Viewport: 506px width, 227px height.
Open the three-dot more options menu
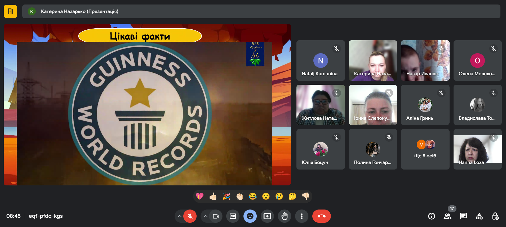click(302, 216)
